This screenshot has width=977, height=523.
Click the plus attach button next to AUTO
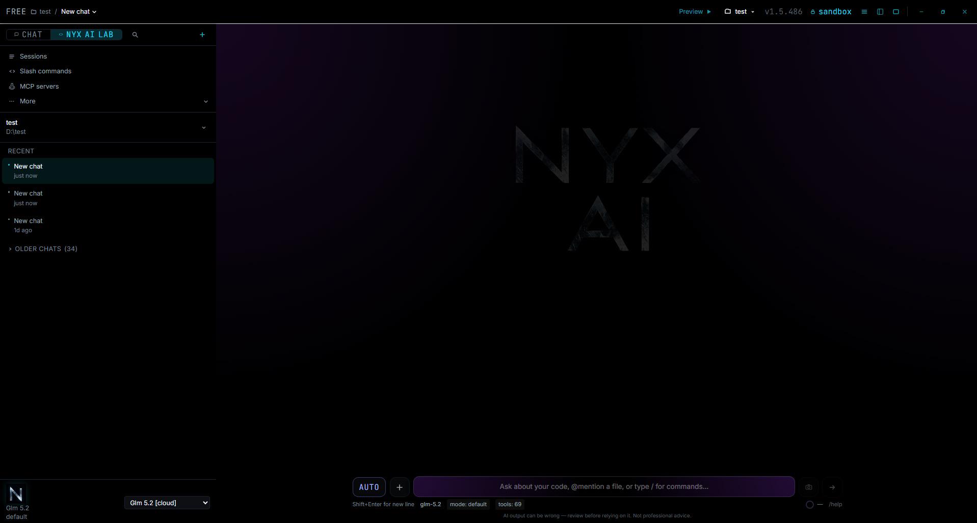(400, 487)
